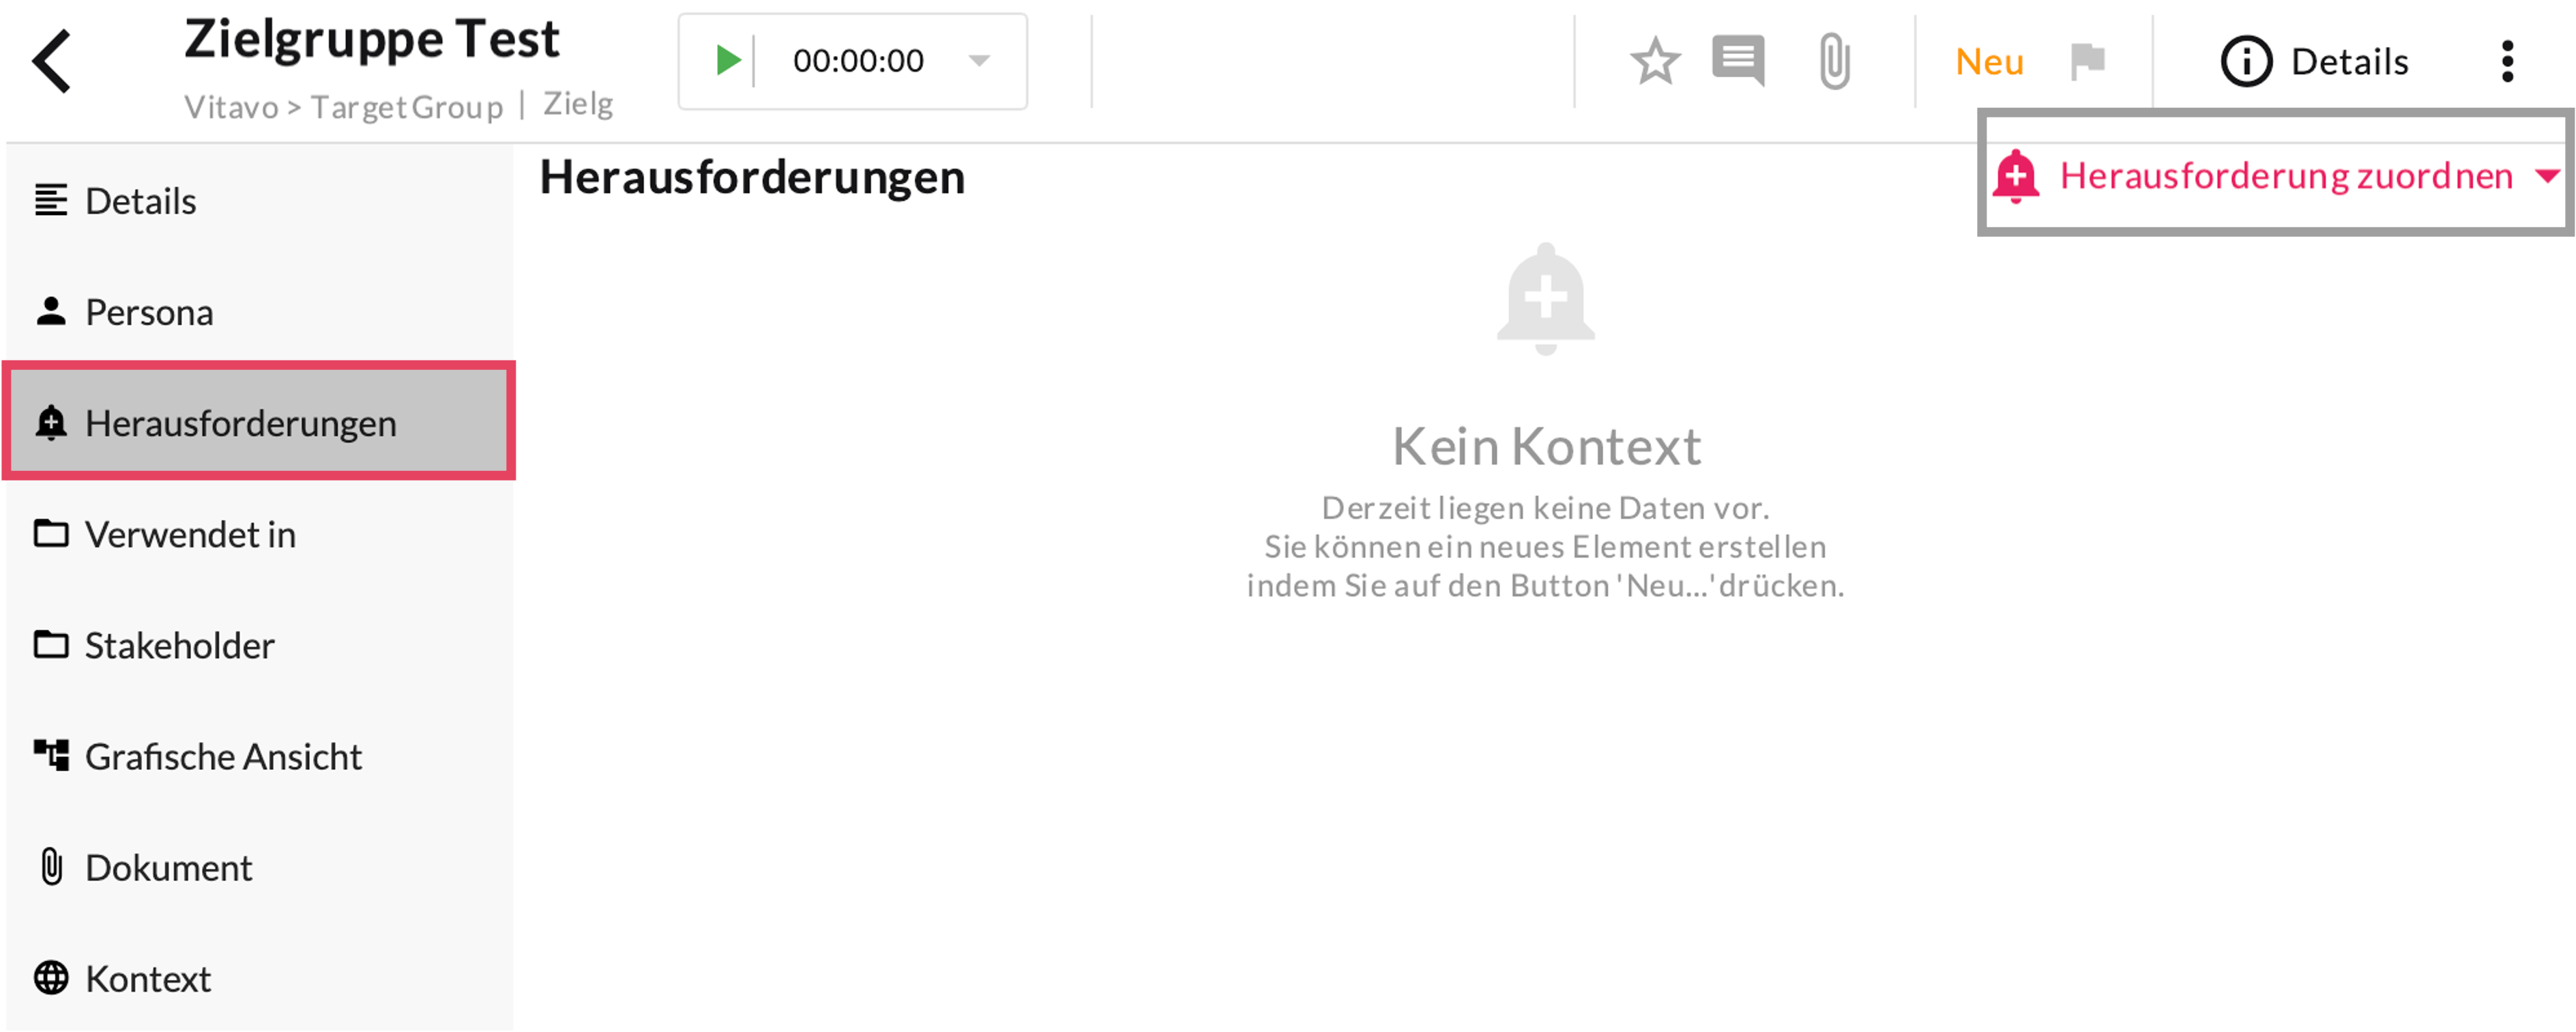This screenshot has height=1032, width=2576.
Task: Select Details in the sidebar
Action: point(140,201)
